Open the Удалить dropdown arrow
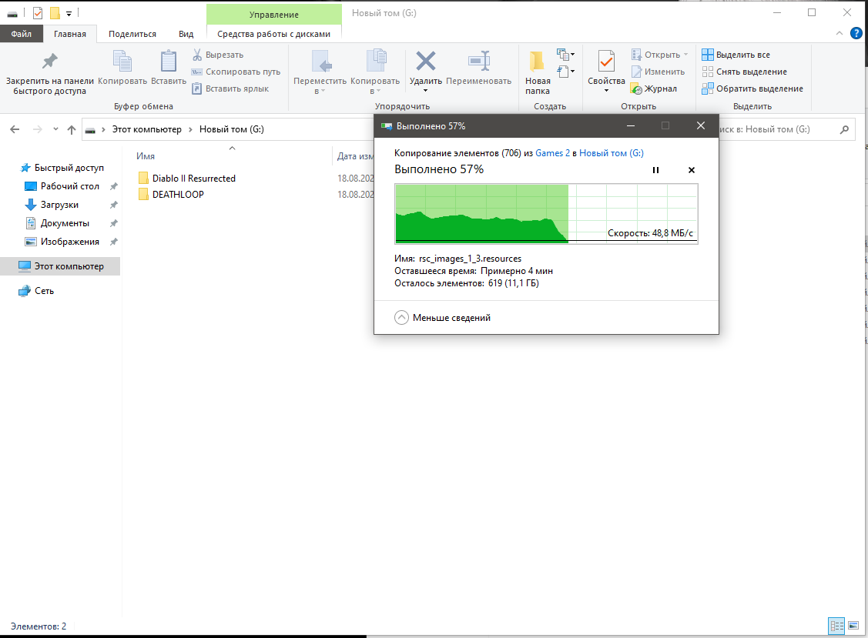868x638 pixels. [x=426, y=91]
